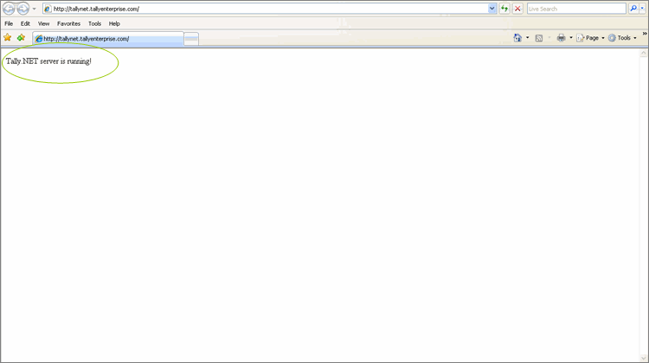Click 'Tally.NET server is running!' text
The image size is (649, 363).
[x=48, y=61]
